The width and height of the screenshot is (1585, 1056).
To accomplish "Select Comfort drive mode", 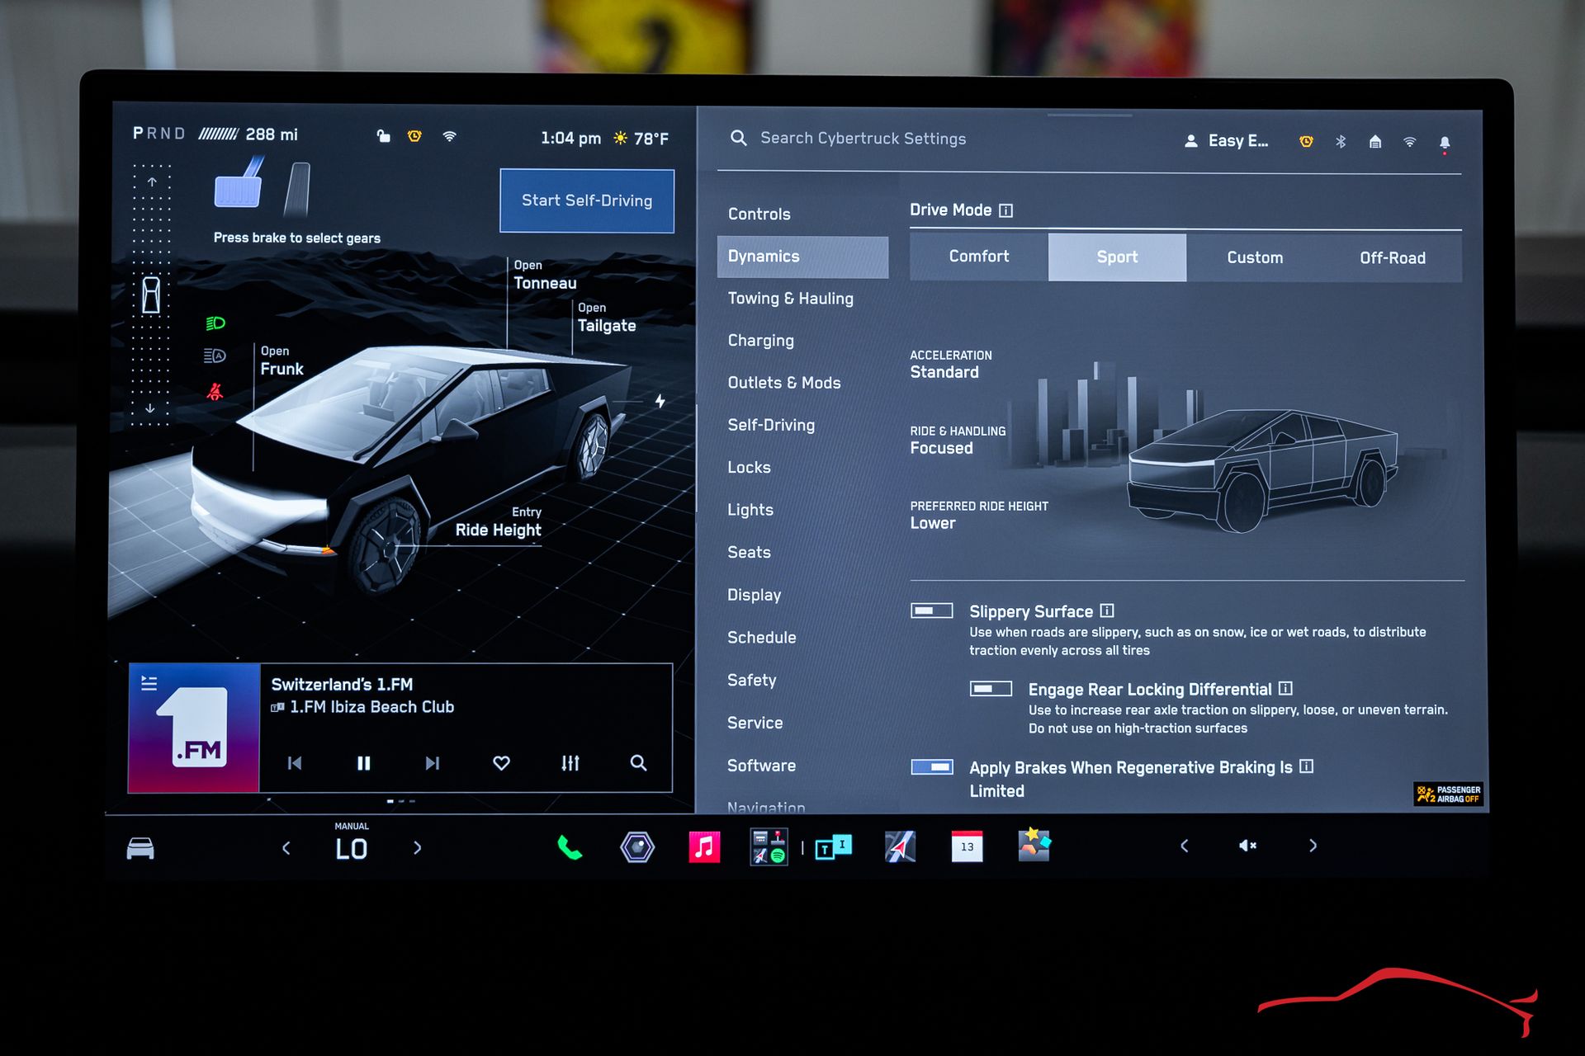I will 979,257.
